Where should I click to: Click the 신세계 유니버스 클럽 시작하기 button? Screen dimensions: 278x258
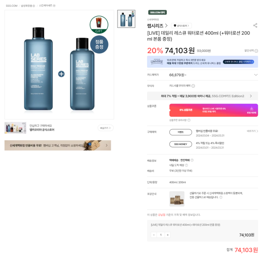click(x=239, y=62)
